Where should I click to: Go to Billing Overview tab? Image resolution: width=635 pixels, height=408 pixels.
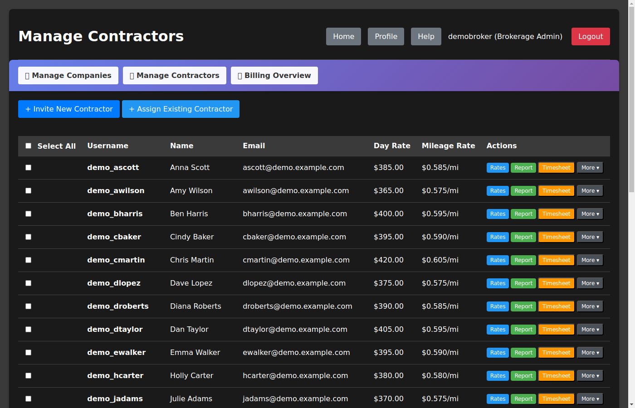coord(274,75)
